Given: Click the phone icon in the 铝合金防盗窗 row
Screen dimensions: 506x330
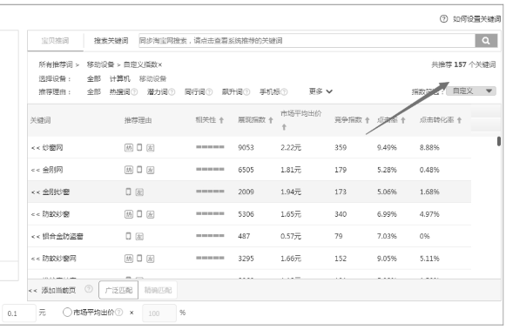Looking at the screenshot, I should tap(128, 236).
